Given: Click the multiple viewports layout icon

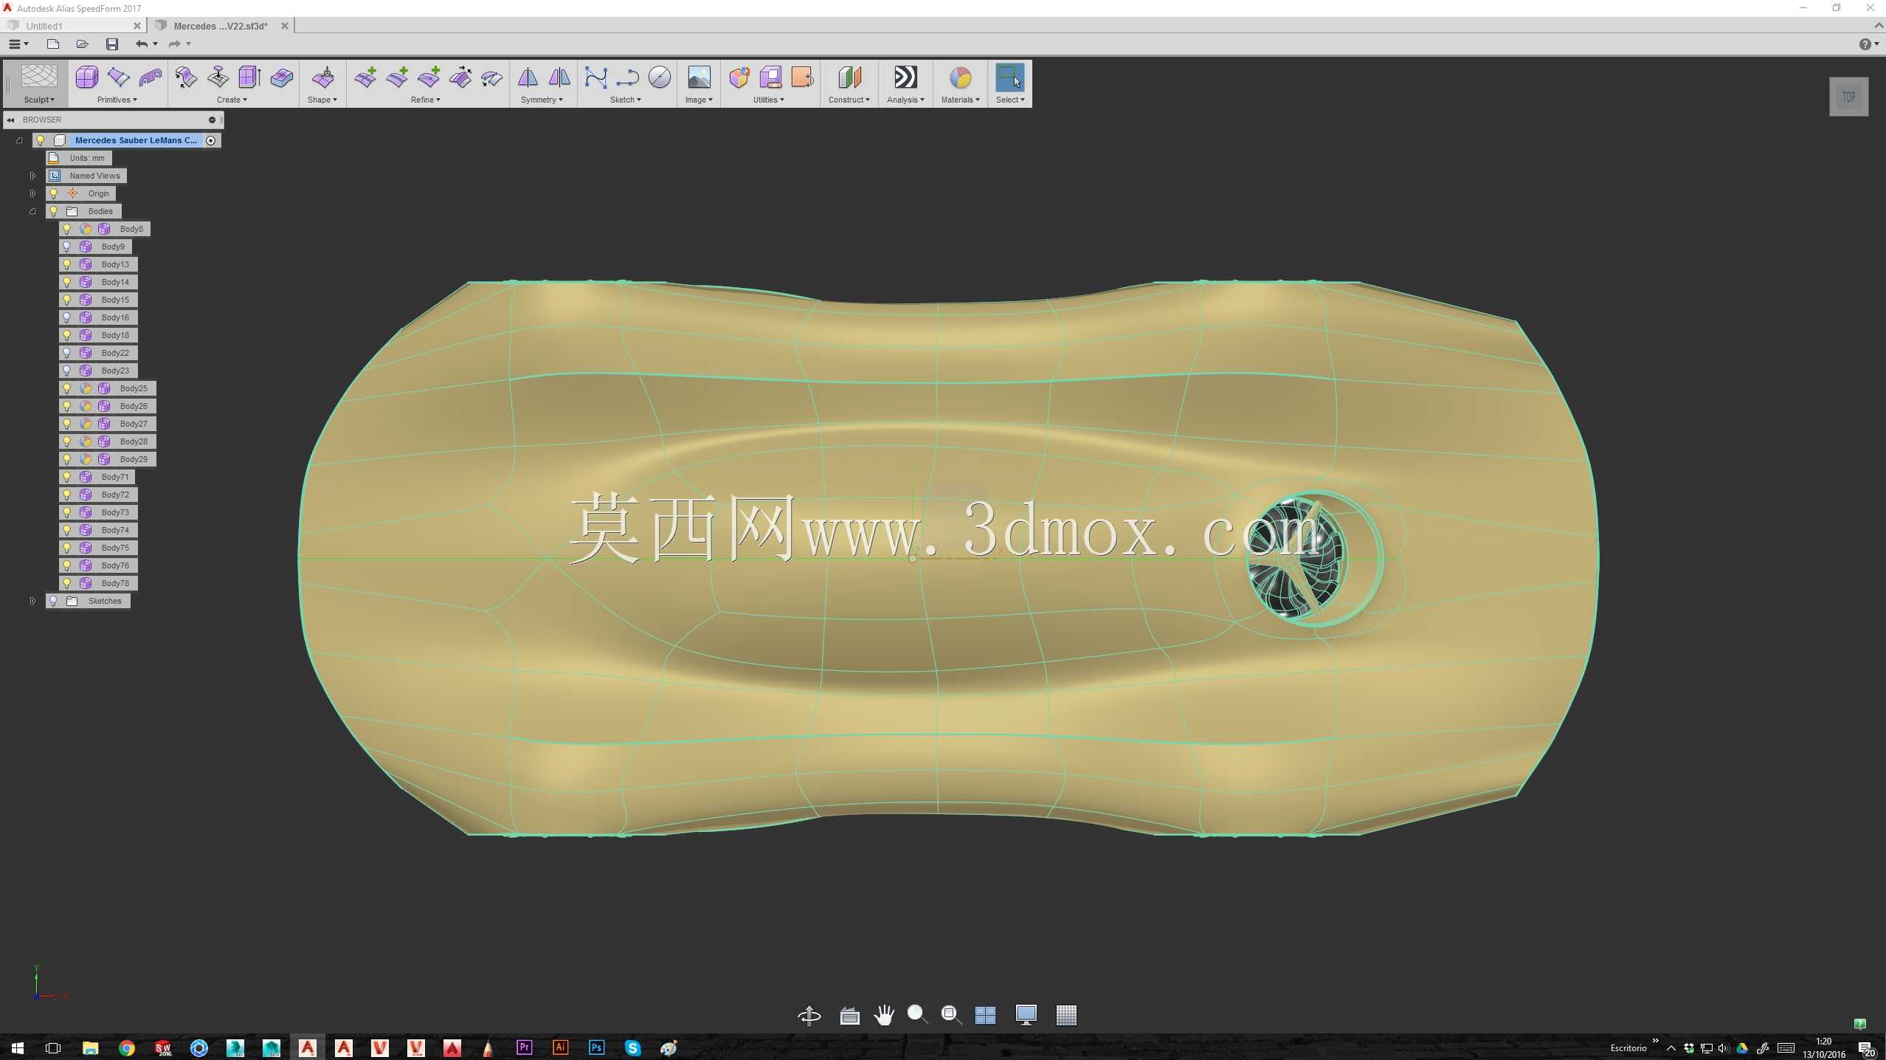Looking at the screenshot, I should click(x=985, y=1016).
